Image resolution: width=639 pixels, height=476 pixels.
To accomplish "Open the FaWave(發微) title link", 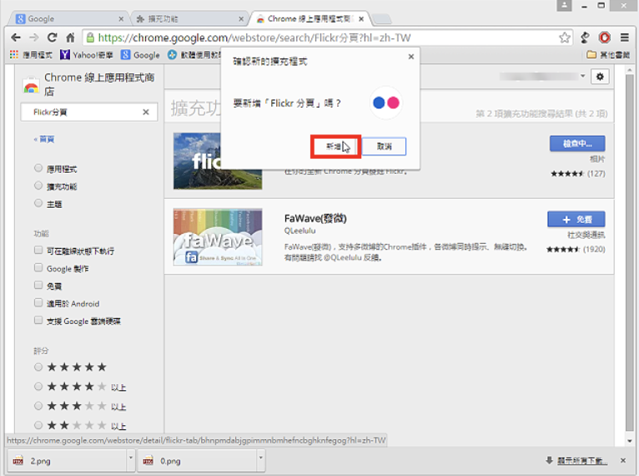I will 315,219.
